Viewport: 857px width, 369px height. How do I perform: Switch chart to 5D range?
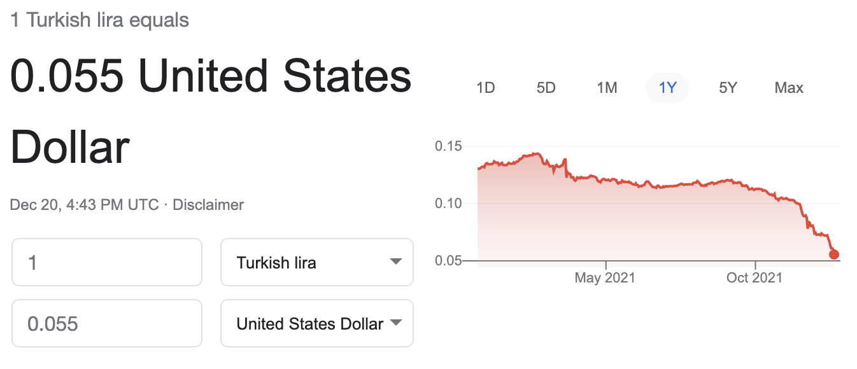click(x=546, y=88)
